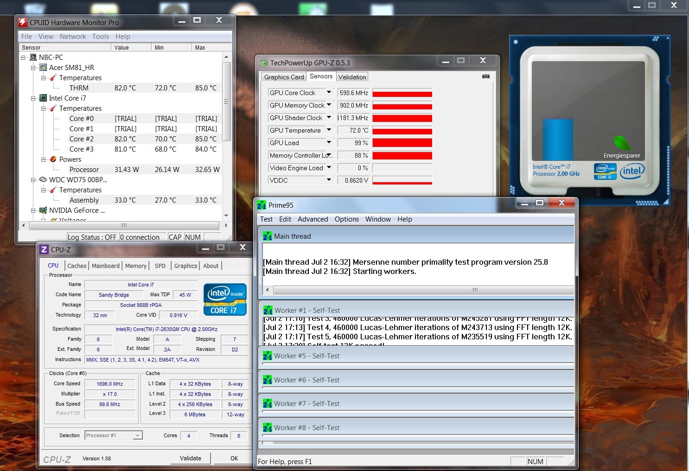This screenshot has height=471, width=689.
Task: Switch to Graphics Card tab in GPU-Z
Action: coord(284,77)
